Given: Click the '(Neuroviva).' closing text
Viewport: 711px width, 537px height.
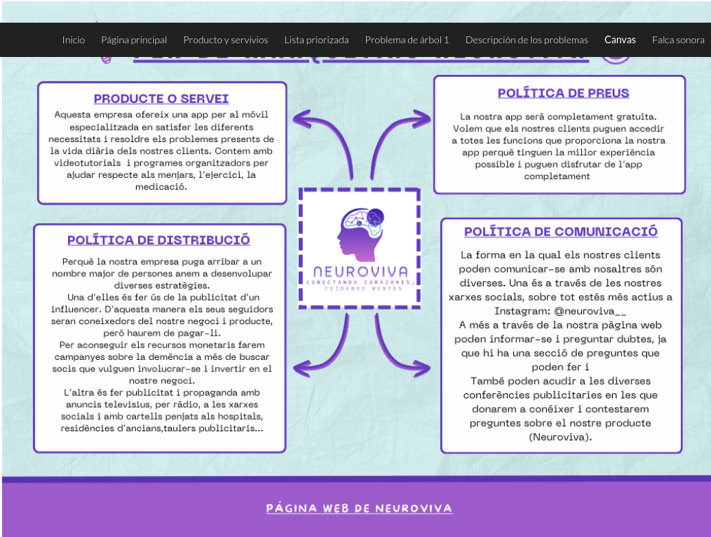Looking at the screenshot, I should [560, 437].
